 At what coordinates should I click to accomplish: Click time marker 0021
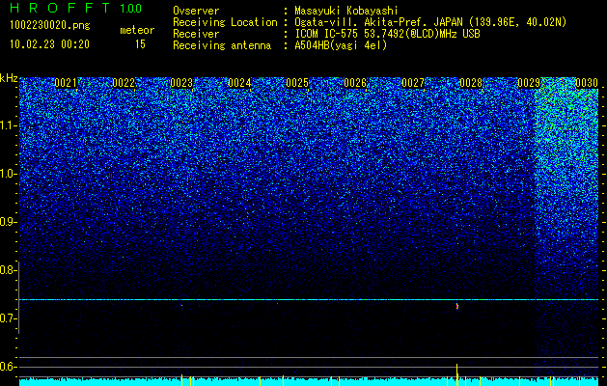[66, 83]
